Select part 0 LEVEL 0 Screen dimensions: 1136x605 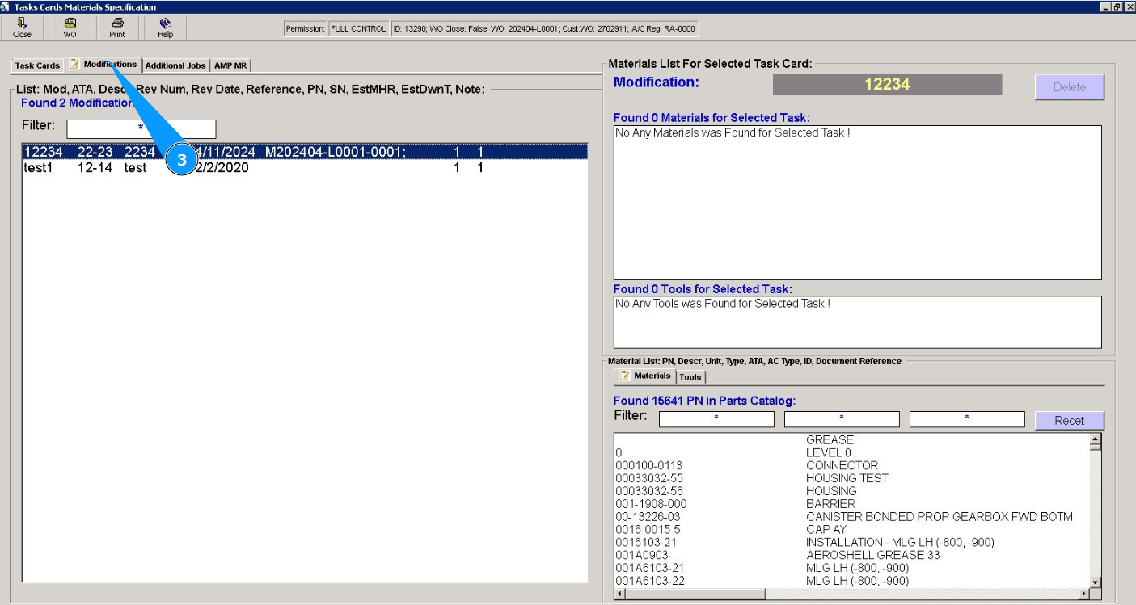[x=851, y=453]
